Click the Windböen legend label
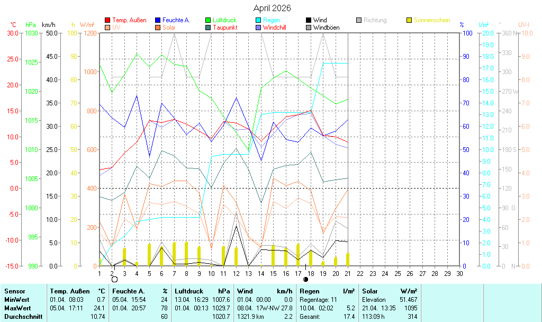This screenshot has height=322, width=542. click(326, 28)
